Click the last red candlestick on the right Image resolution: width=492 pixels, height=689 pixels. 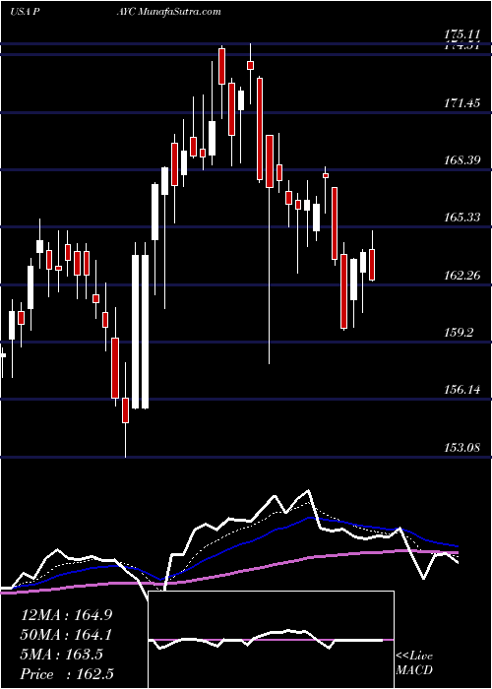[x=372, y=265]
